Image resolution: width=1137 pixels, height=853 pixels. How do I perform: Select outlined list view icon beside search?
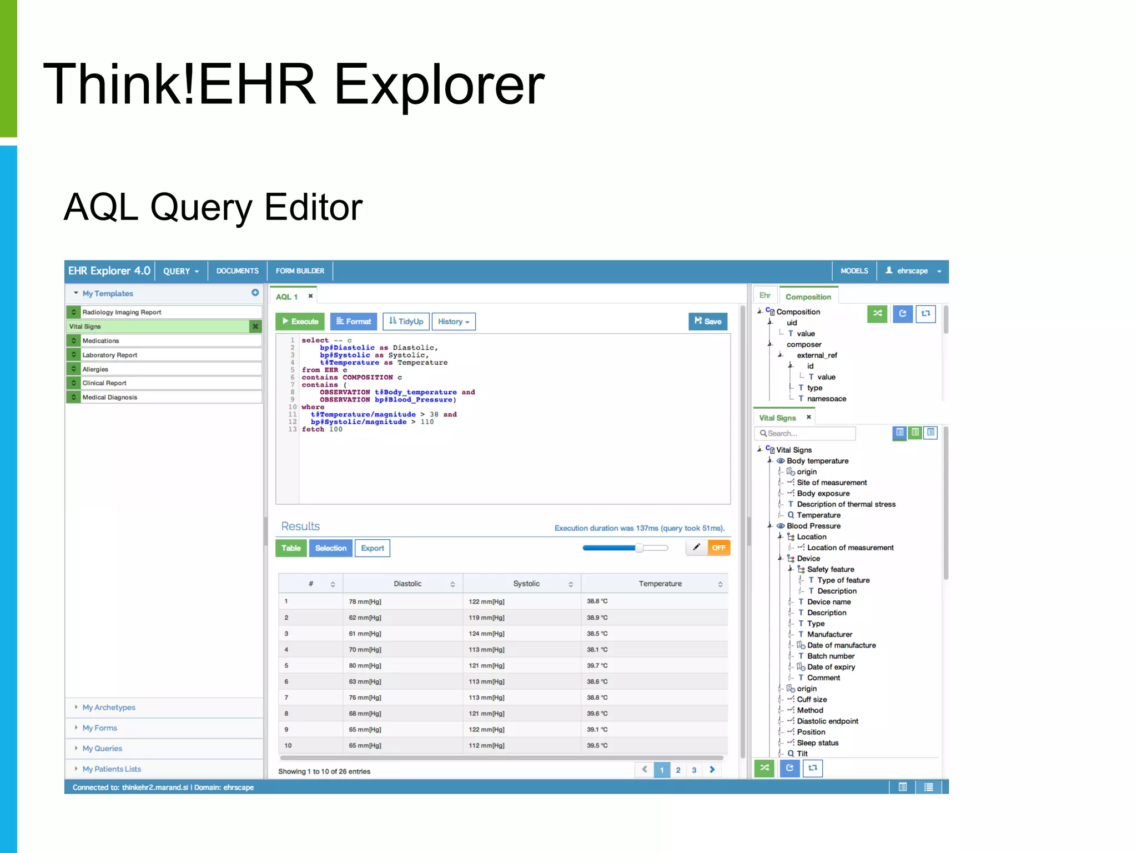pyautogui.click(x=930, y=433)
